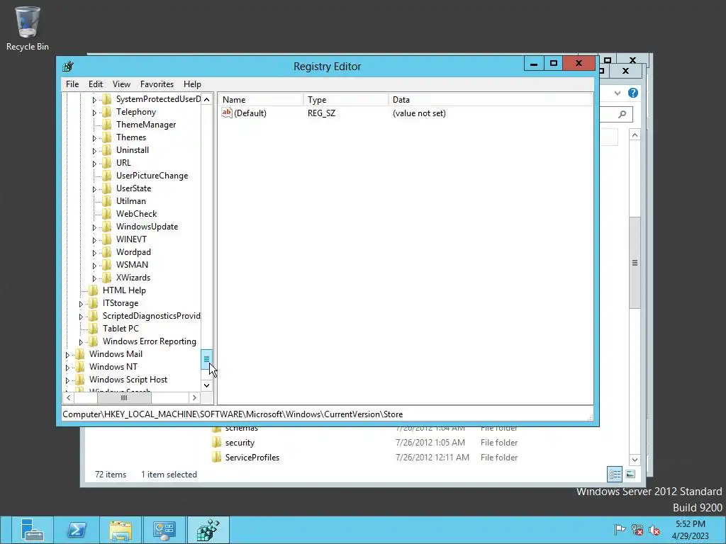Screen dimensions: 726x544
Task: Click Explorer window help question mark icon
Action: click(x=633, y=93)
